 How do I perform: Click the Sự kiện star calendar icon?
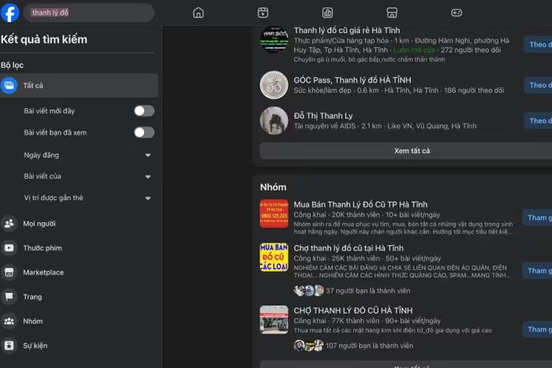[9, 345]
